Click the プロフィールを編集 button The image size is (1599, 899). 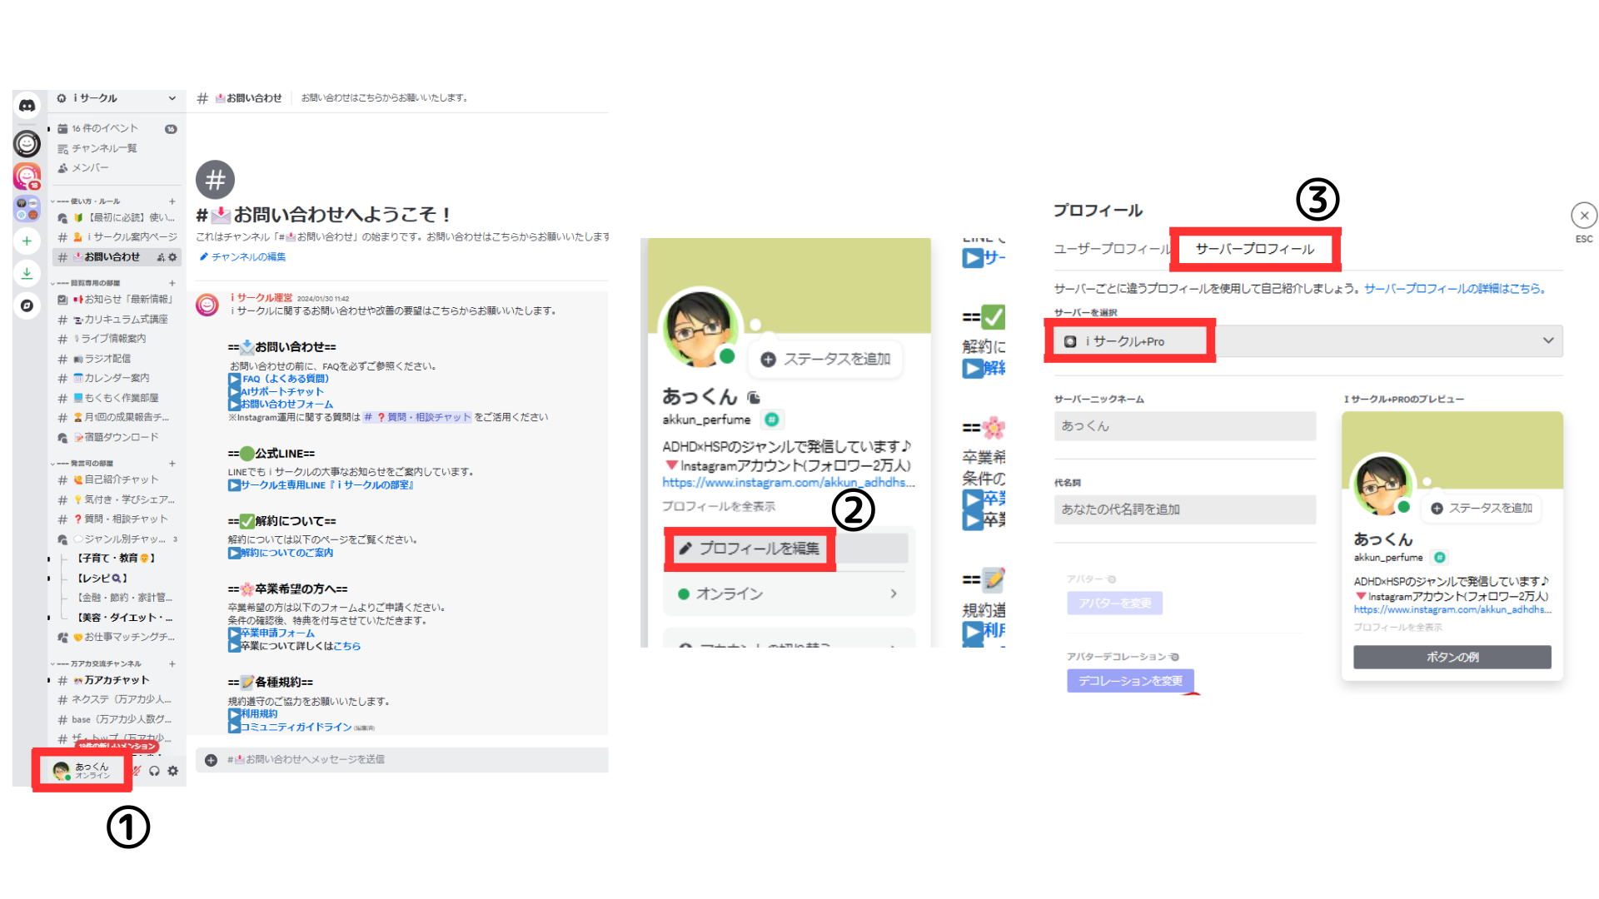(750, 549)
